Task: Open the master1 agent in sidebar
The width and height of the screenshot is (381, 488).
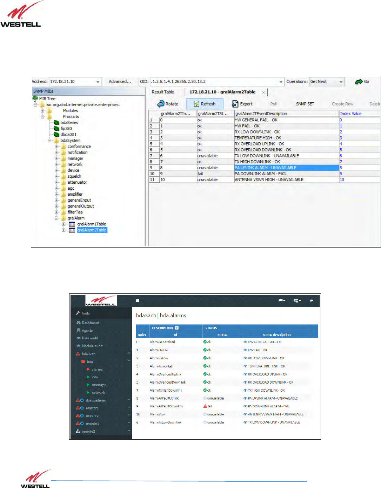Action: click(92, 408)
